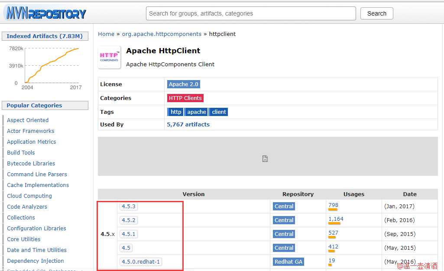This screenshot has width=444, height=271.
Task: Click the Apache HttpClient HTTP Components logo
Action: pyautogui.click(x=109, y=57)
